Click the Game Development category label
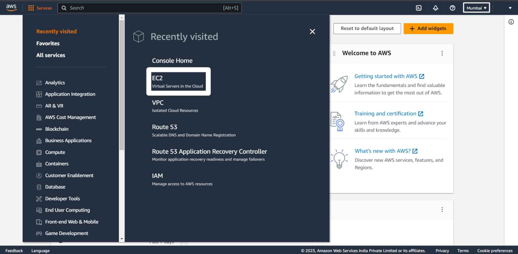 tap(67, 233)
